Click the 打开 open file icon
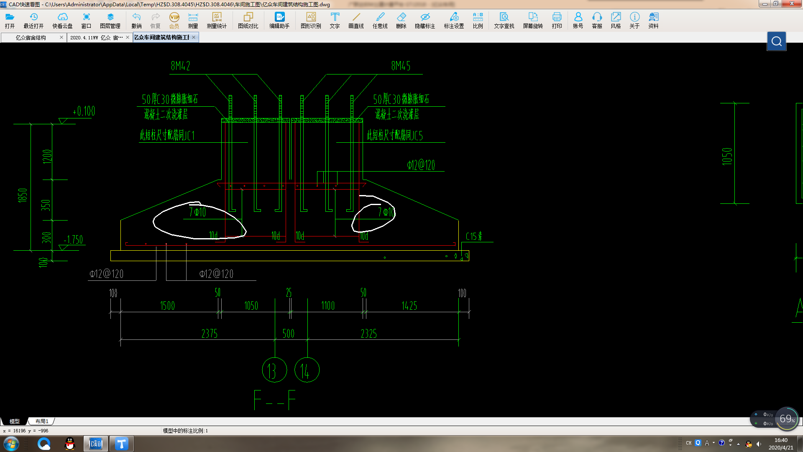The image size is (803, 452). tap(10, 20)
